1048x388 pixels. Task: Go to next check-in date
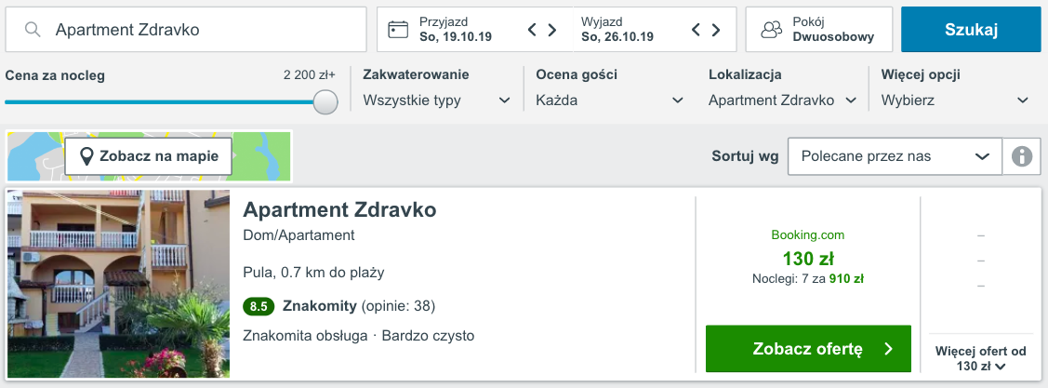[552, 30]
